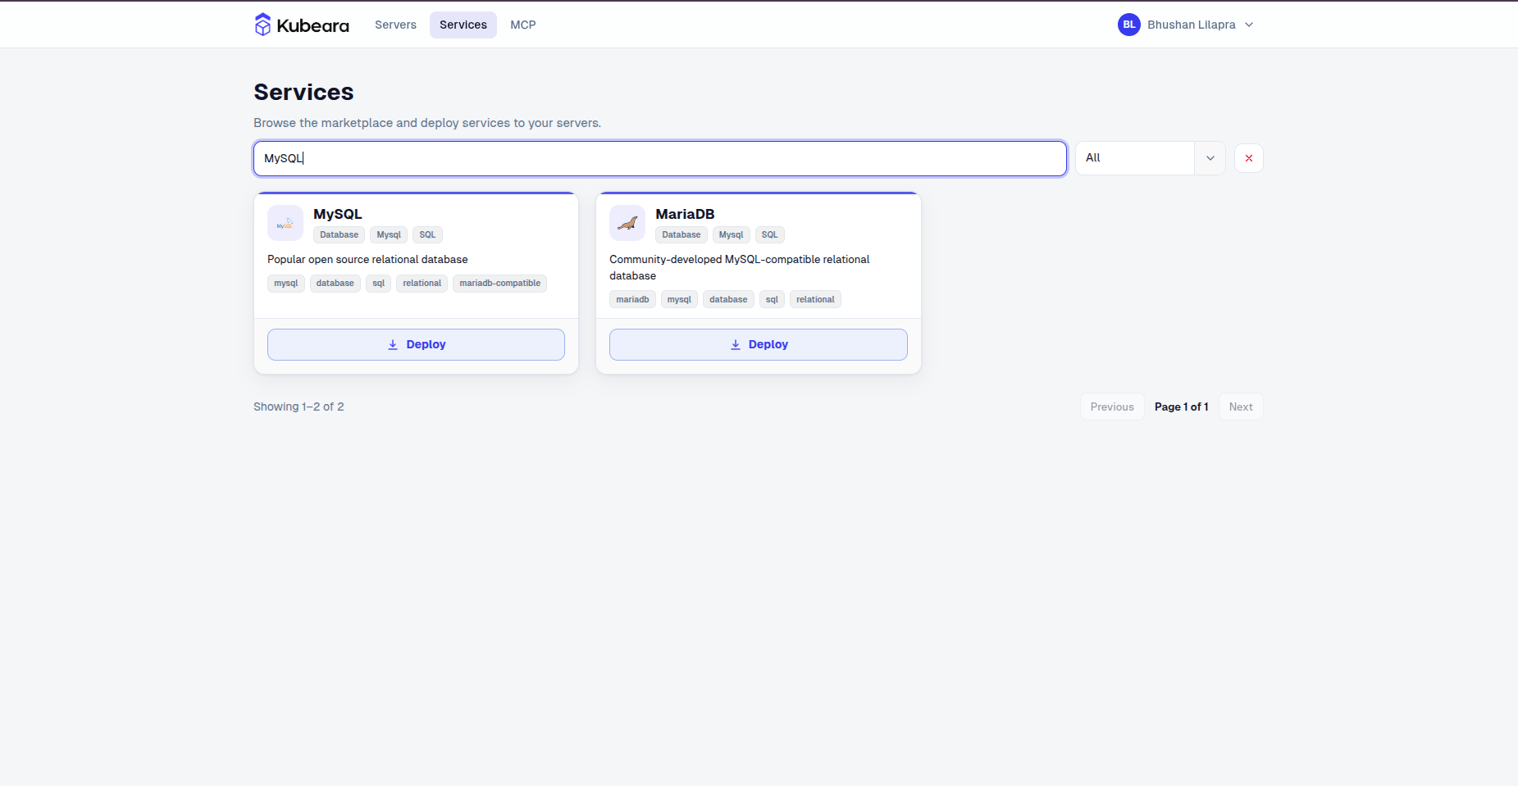
Task: Click the Services page heading
Action: pyautogui.click(x=303, y=92)
